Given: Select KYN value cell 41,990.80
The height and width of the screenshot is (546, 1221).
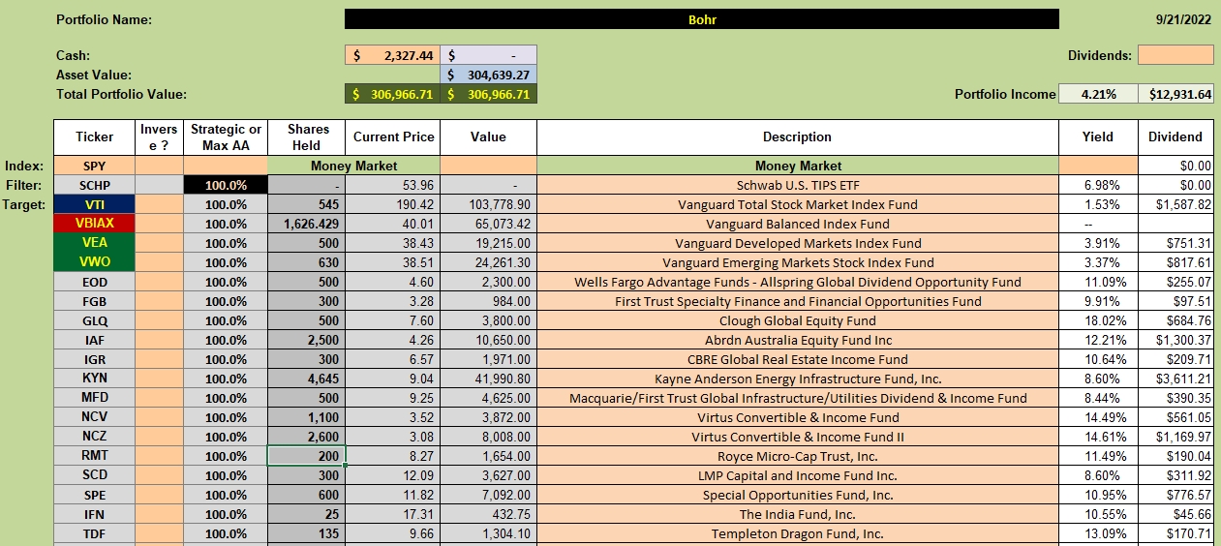Looking at the screenshot, I should (x=488, y=379).
